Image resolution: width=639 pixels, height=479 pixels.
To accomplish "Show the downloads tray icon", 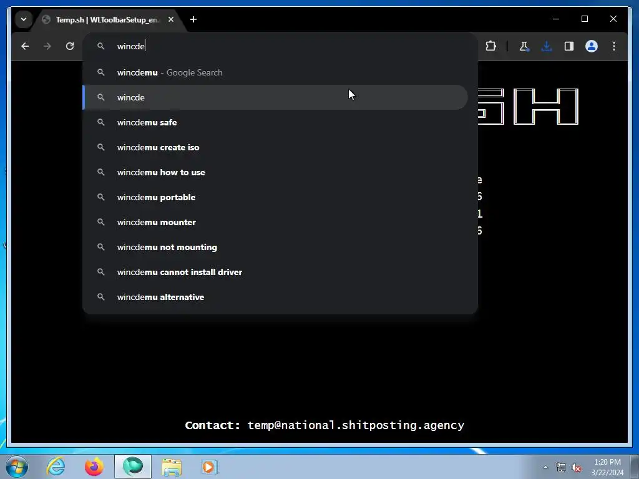I will (547, 46).
